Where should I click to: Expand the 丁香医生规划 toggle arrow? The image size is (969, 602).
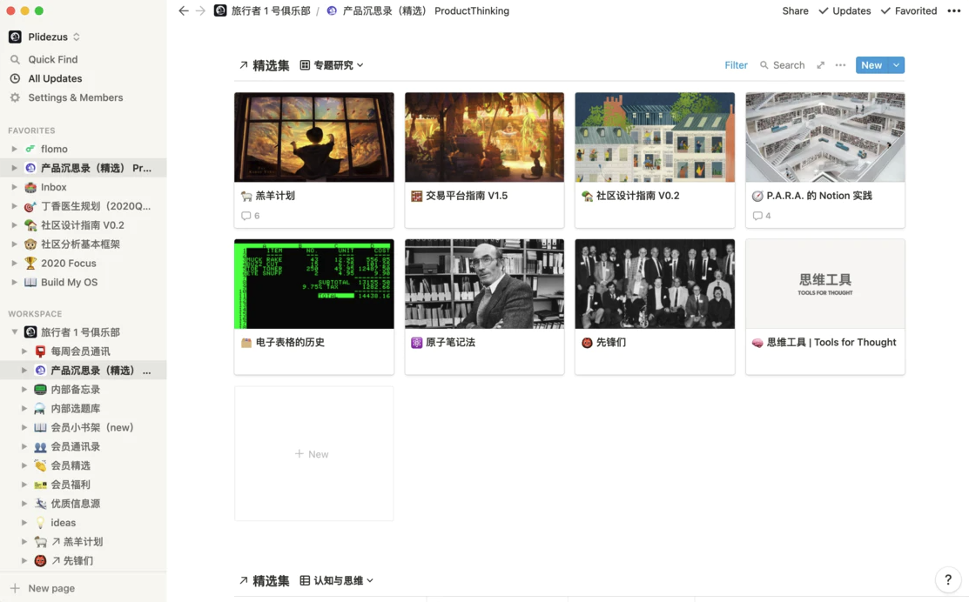[x=14, y=206]
